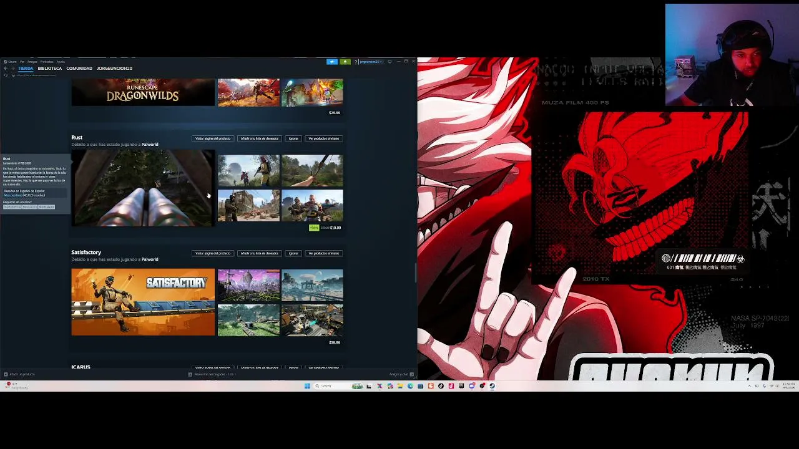This screenshot has height=449, width=799.
Task: Visit the Rust product page button
Action: point(213,138)
